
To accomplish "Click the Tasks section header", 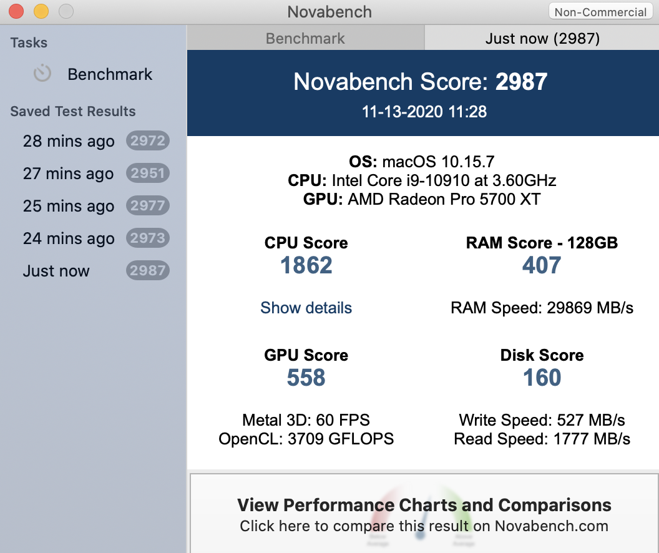I will pyautogui.click(x=29, y=42).
